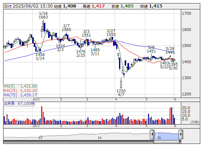This screenshot has width=204, height=147.
Task: Click the right range slider handle arrow
Action: point(181,134)
